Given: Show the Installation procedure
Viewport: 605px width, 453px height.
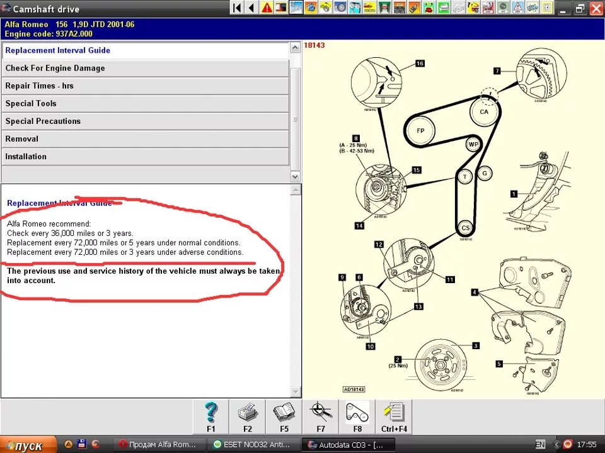Looking at the screenshot, I should [146, 157].
